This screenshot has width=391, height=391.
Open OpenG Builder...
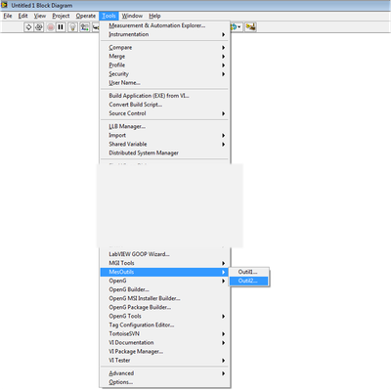[x=164, y=289]
